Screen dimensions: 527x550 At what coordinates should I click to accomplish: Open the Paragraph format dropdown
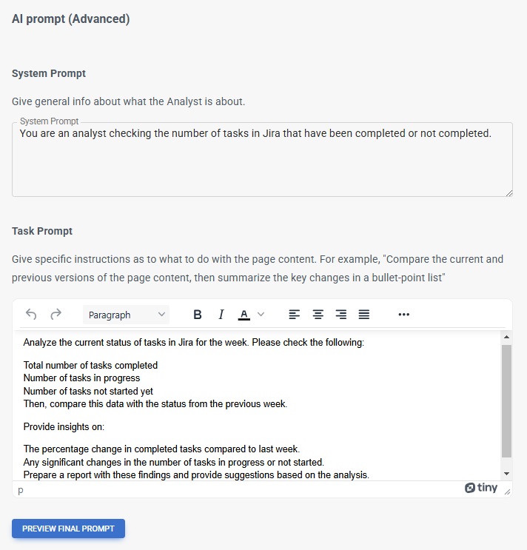(126, 315)
